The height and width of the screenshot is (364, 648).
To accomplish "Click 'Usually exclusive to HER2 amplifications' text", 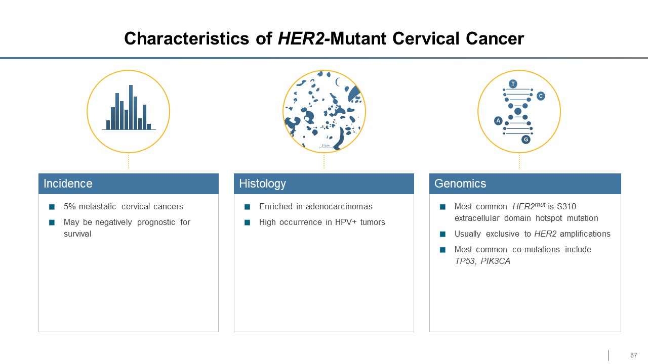I will click(532, 234).
